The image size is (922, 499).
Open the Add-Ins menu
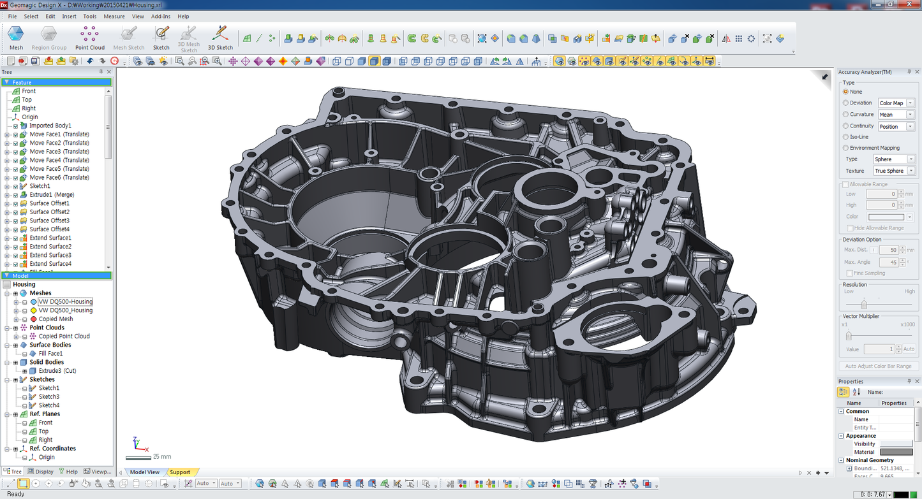point(160,17)
